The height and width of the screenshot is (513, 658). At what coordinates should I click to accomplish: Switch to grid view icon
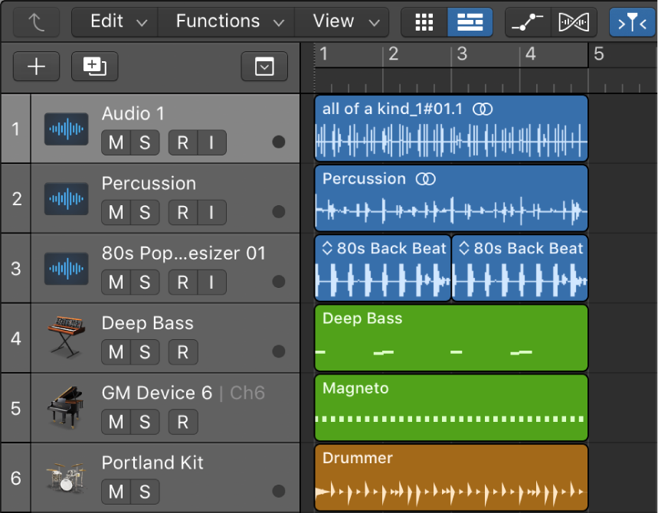[x=424, y=21]
